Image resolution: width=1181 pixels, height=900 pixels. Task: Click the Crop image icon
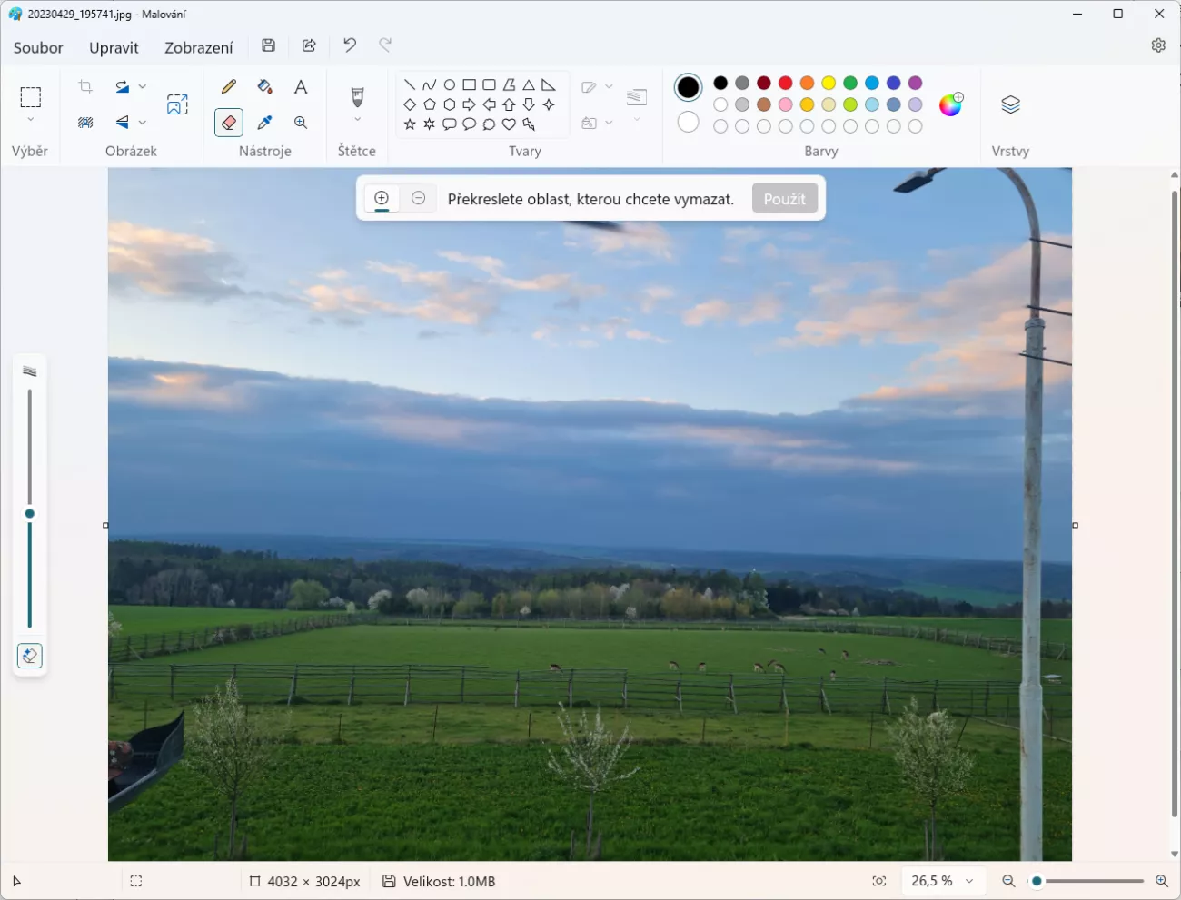click(x=85, y=86)
